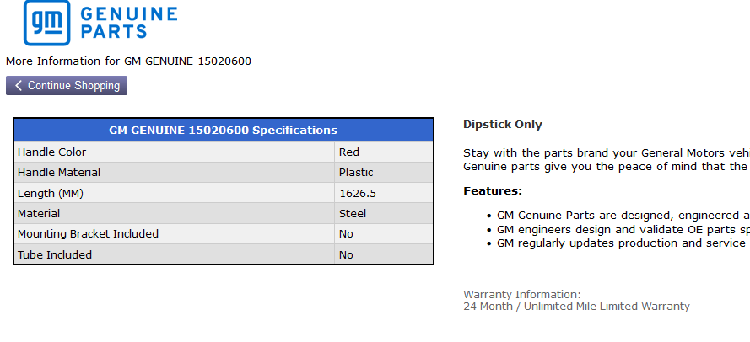Click the Plastic handle material value
Viewport: 750px width, 342px height.
point(356,173)
